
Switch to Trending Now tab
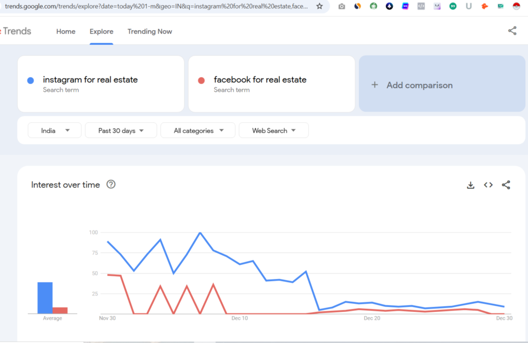(x=150, y=31)
